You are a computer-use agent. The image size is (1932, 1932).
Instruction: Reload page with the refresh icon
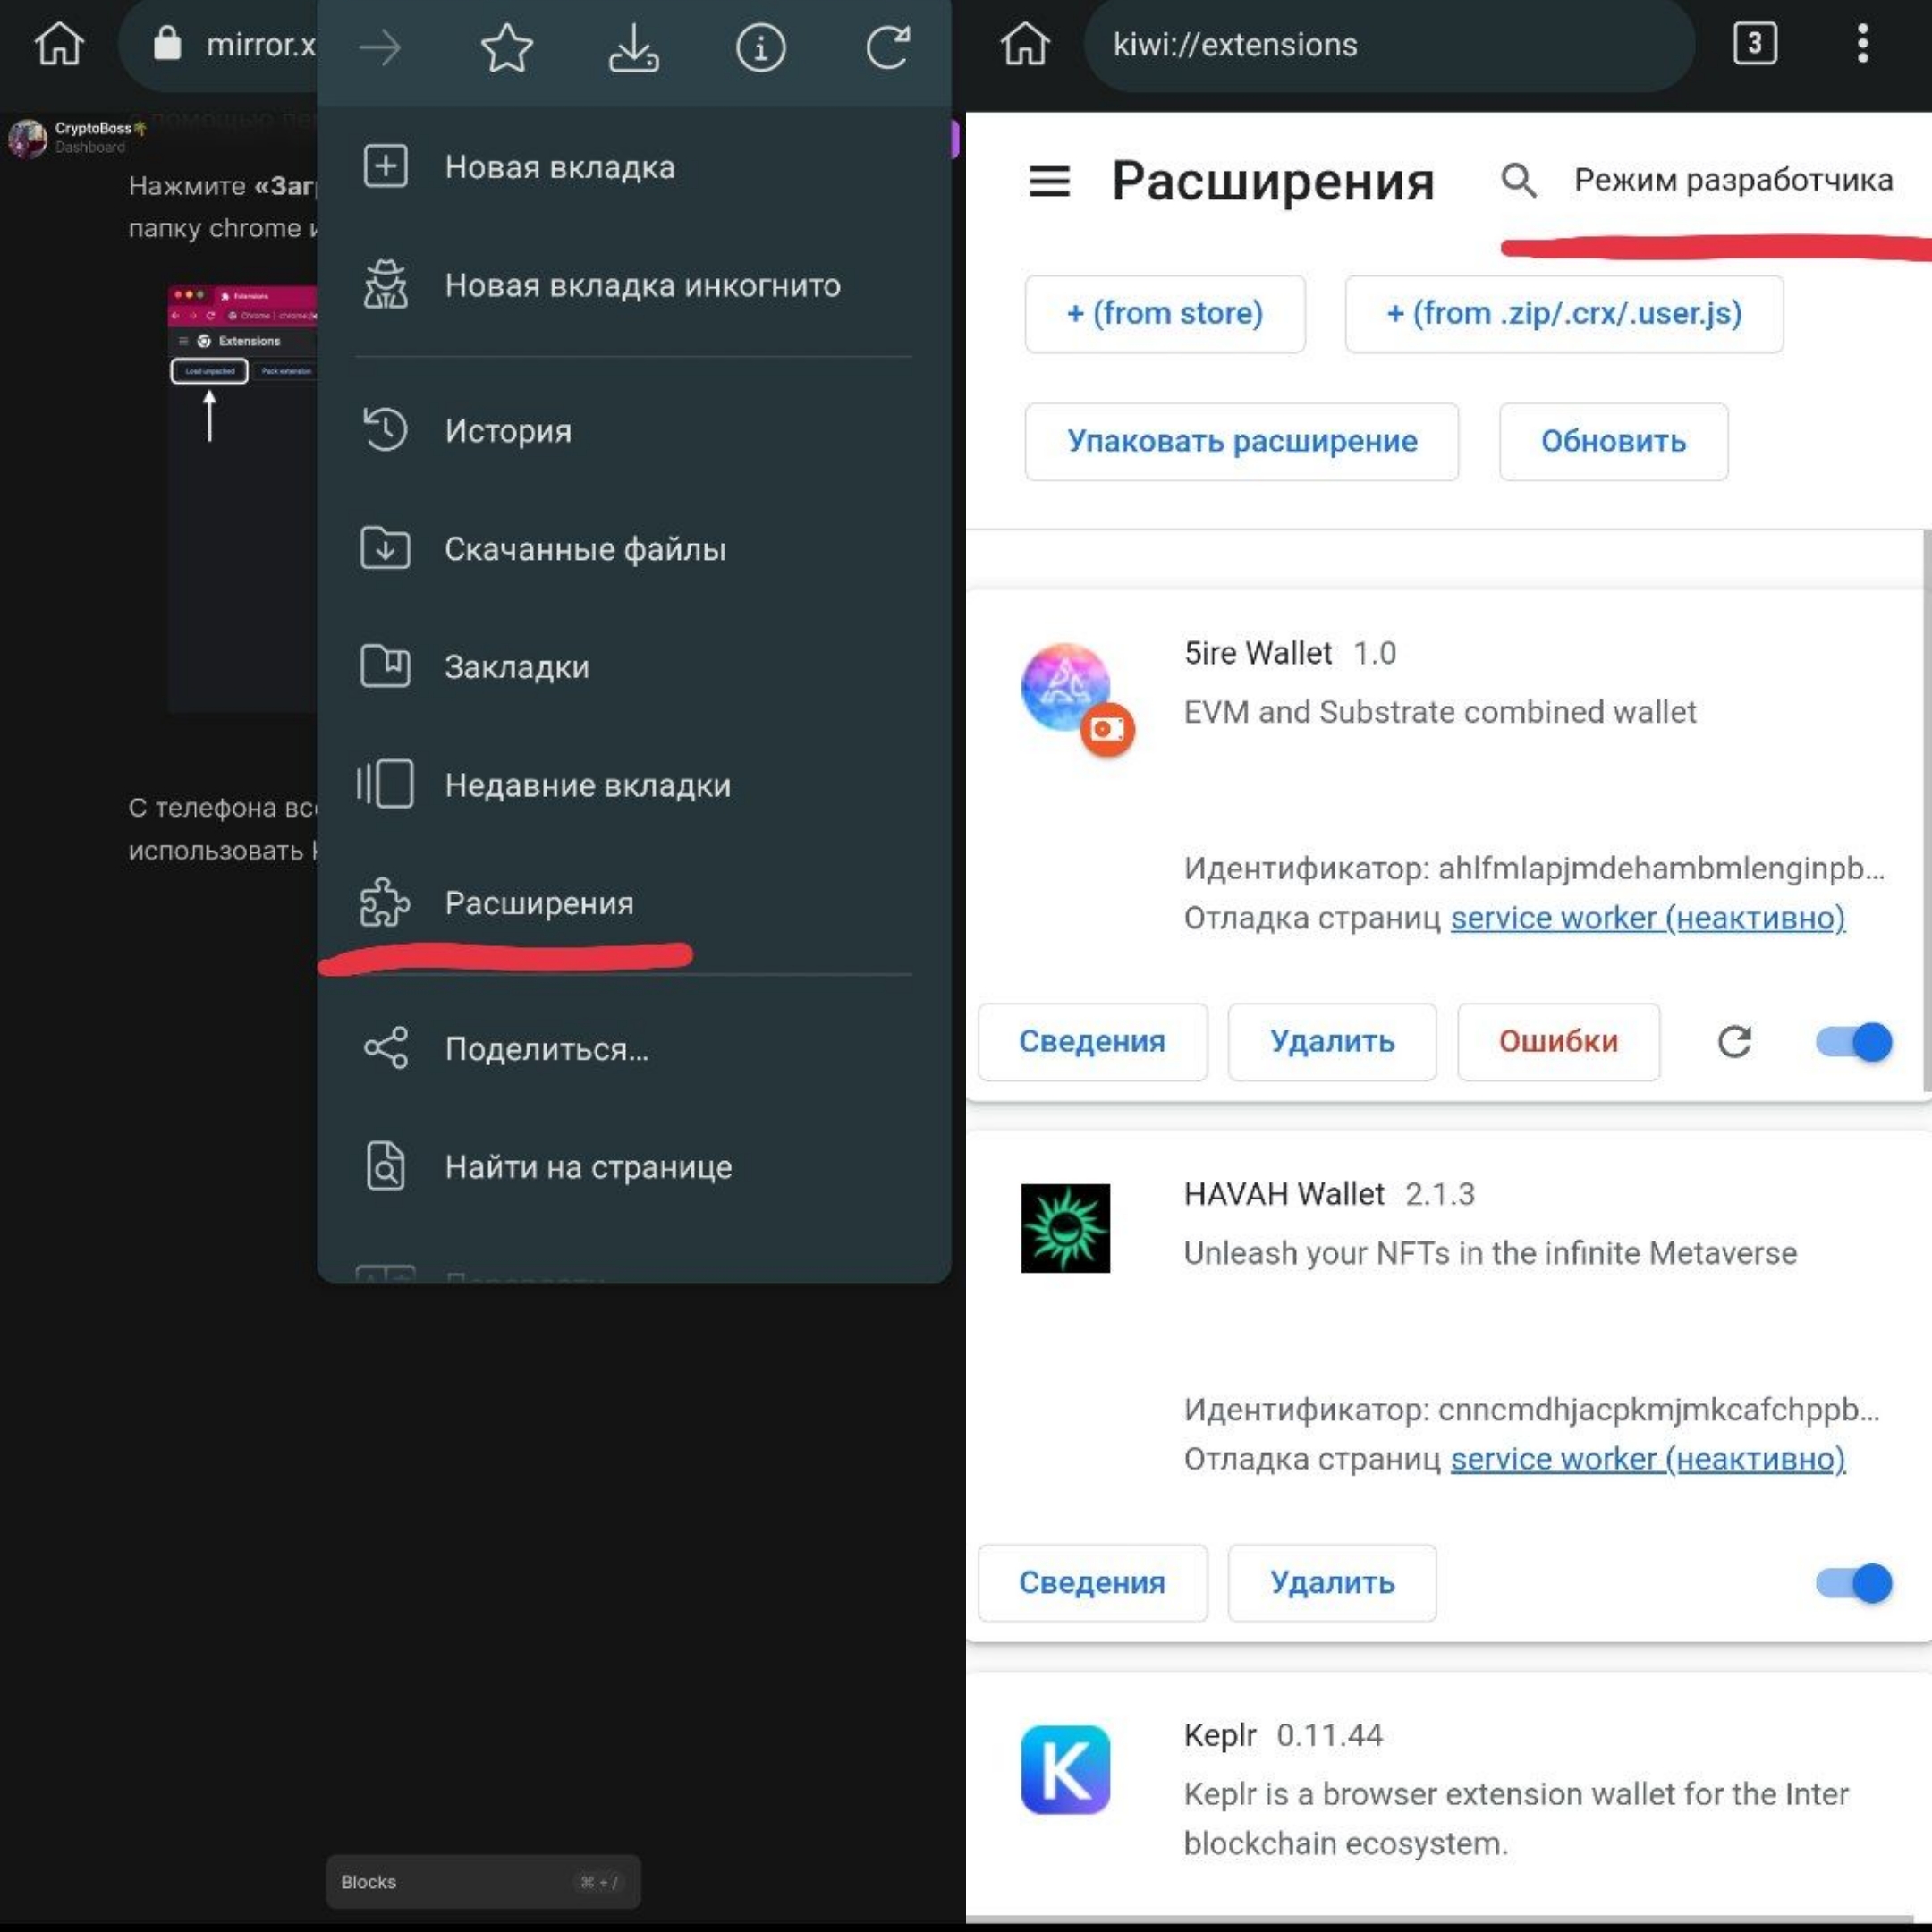coord(888,47)
